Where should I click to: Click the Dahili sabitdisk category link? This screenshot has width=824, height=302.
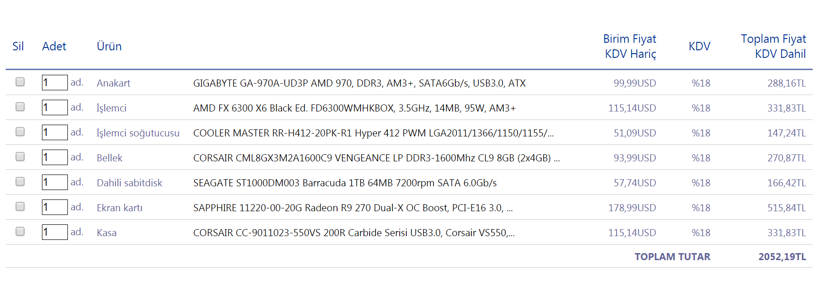tap(129, 183)
